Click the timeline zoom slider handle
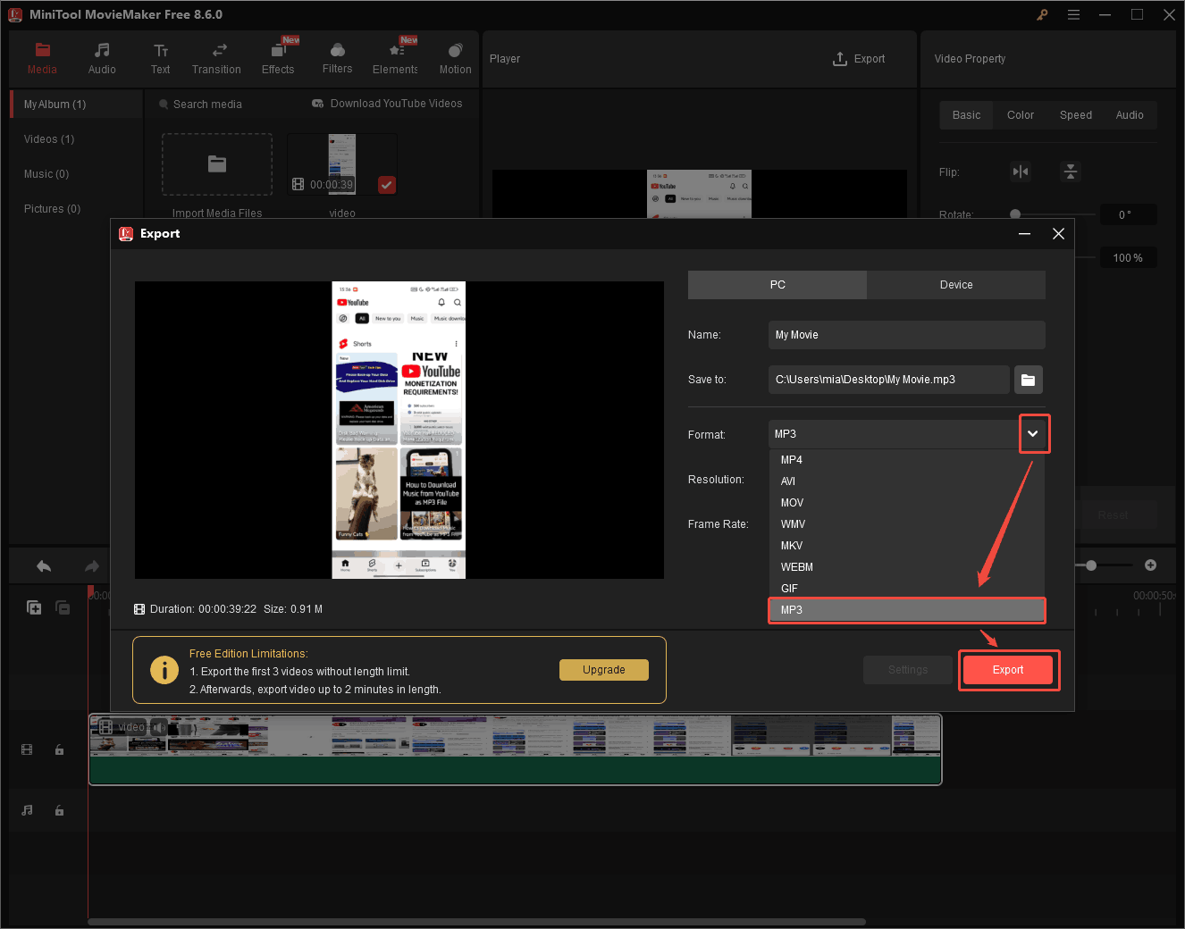The width and height of the screenshot is (1185, 929). click(x=1091, y=565)
